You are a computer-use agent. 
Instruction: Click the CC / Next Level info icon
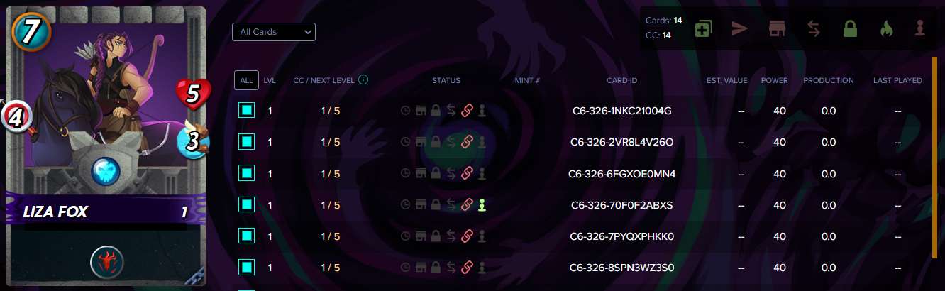coord(363,80)
